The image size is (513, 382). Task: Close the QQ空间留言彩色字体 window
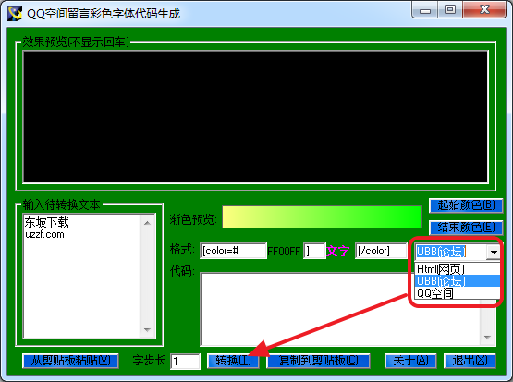coord(484,9)
